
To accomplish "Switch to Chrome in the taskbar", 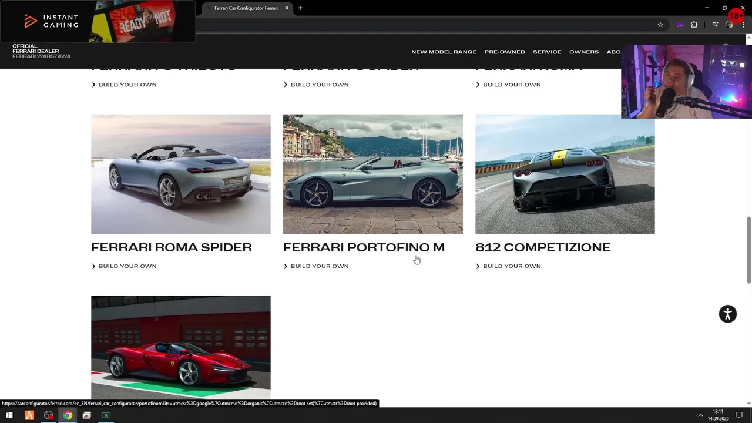I will coord(68,415).
